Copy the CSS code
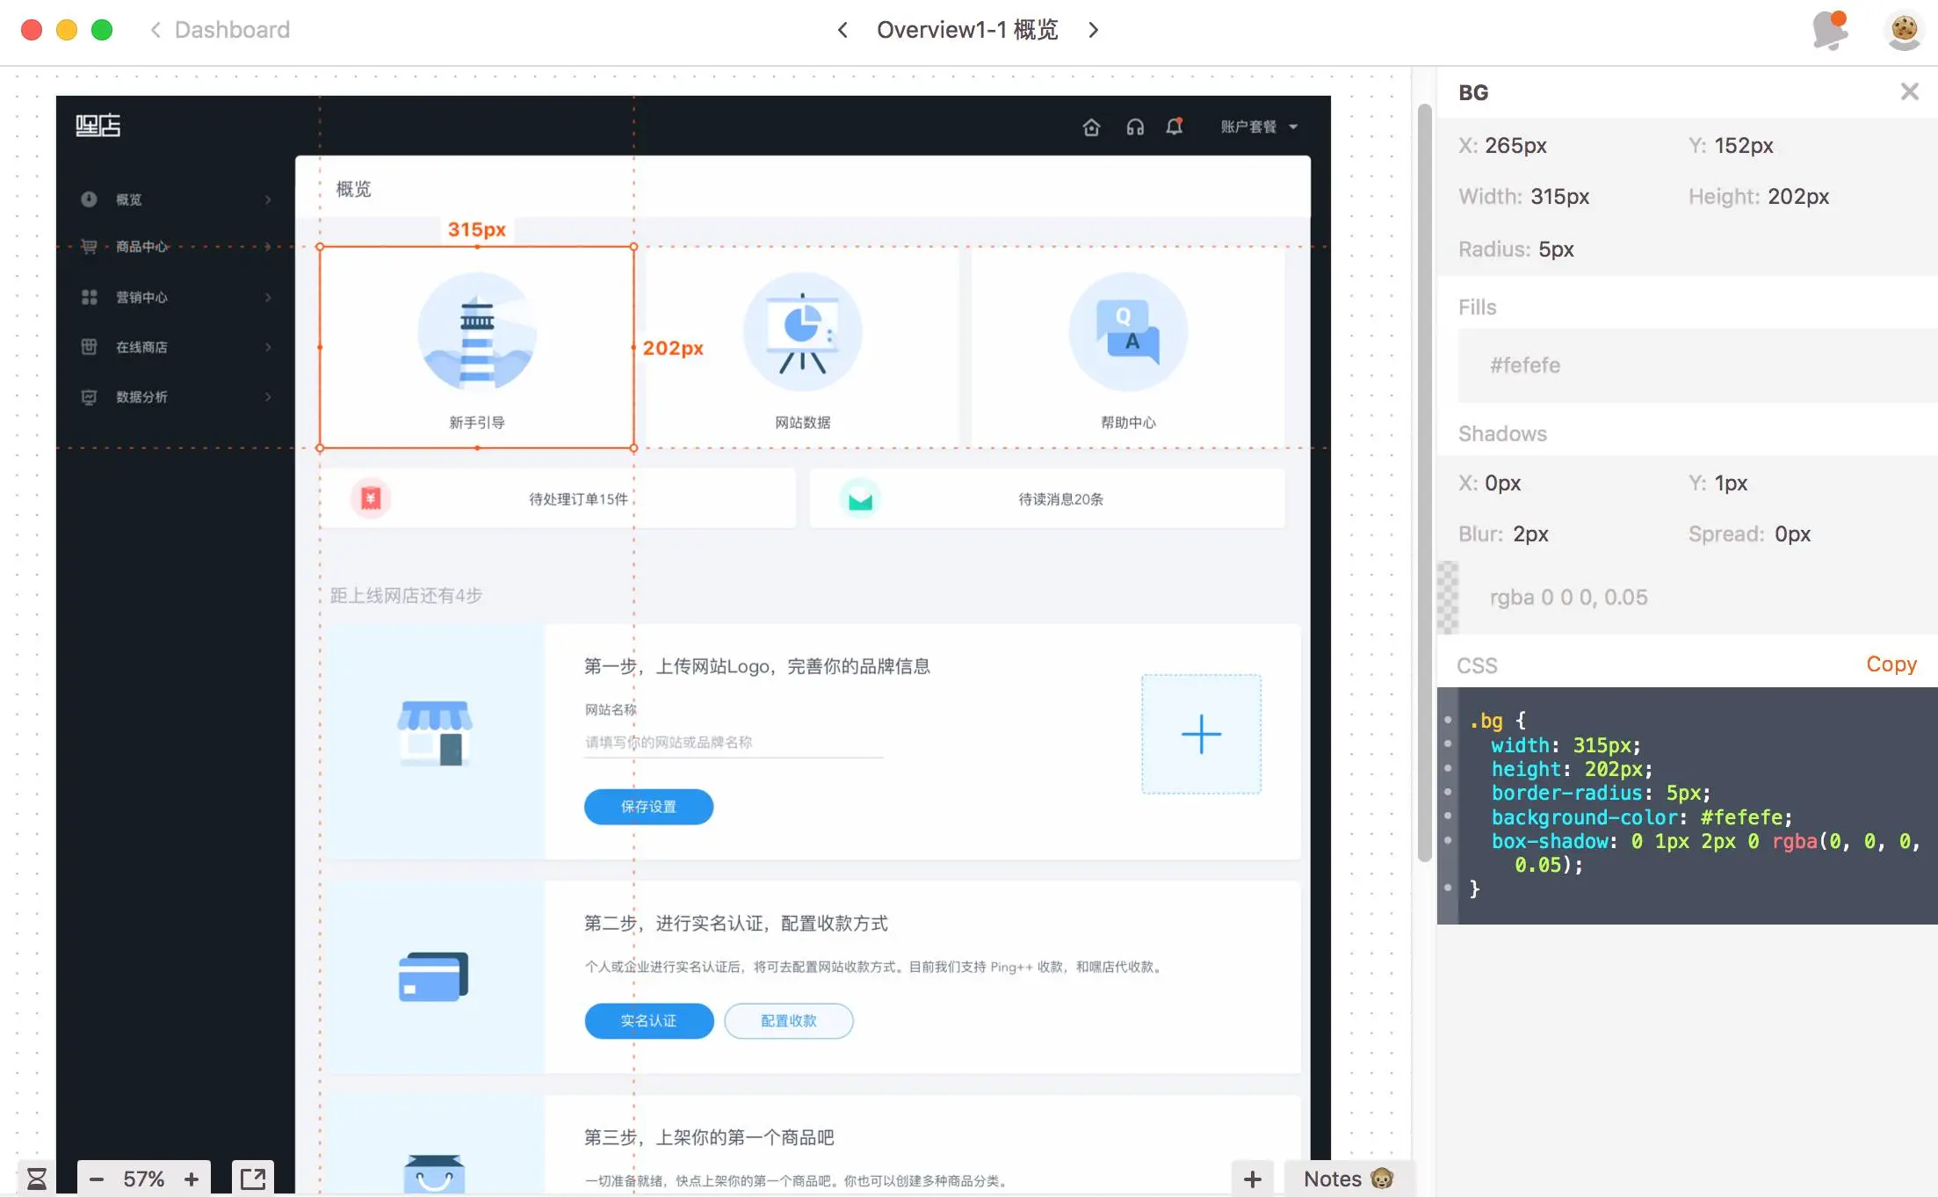 1891,664
